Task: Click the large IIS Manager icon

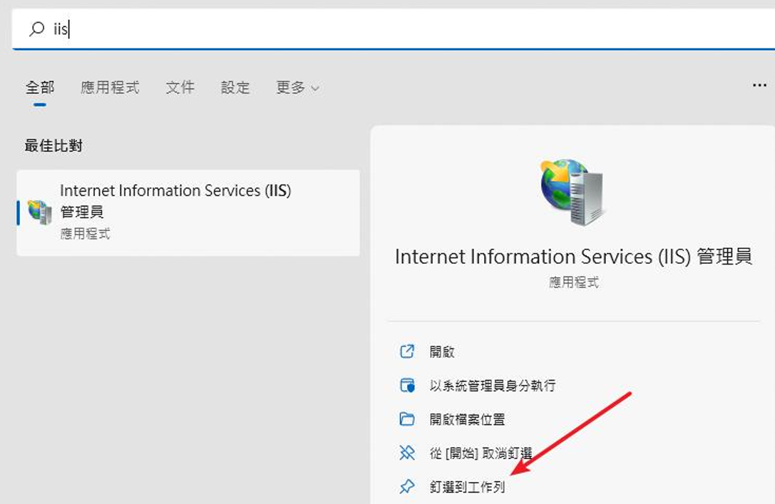Action: coord(573,192)
